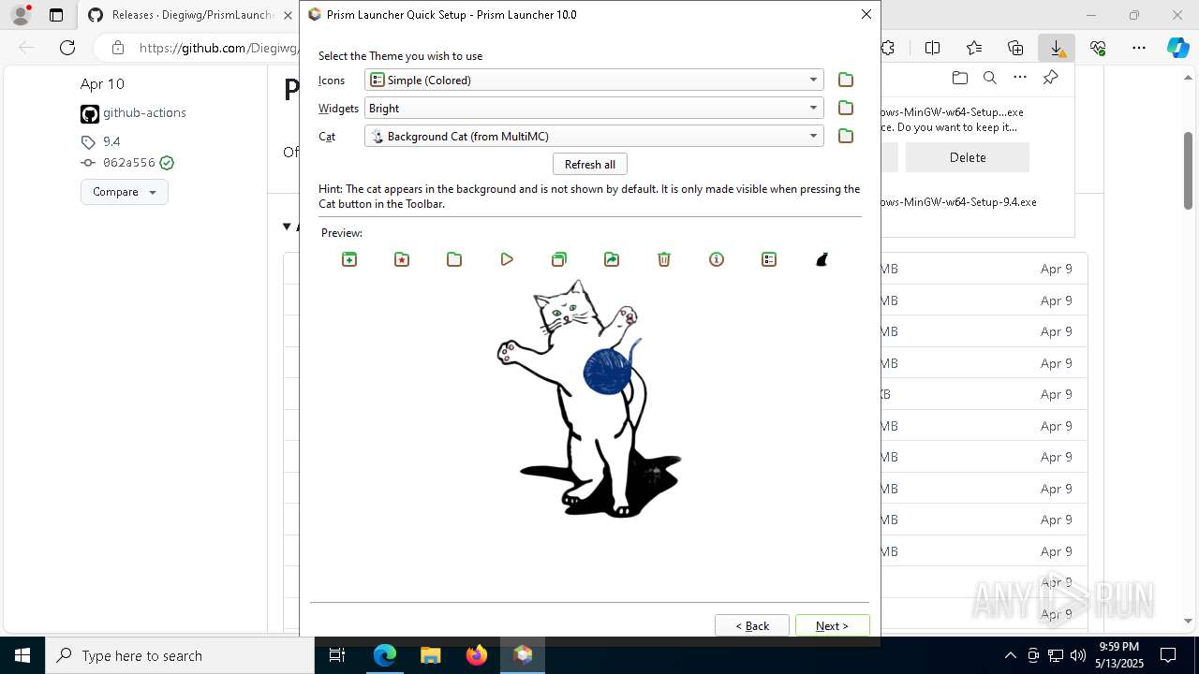Launch Firefox from the taskbar
The width and height of the screenshot is (1199, 674).
477,655
